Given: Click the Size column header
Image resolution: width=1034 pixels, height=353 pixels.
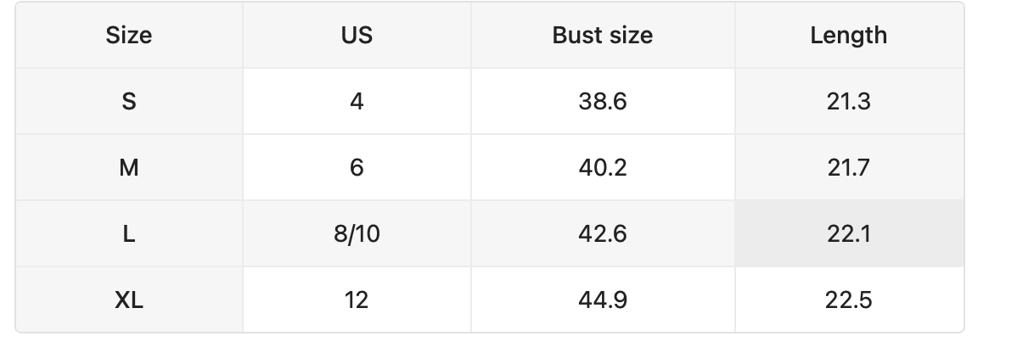Looking at the screenshot, I should pyautogui.click(x=129, y=36).
